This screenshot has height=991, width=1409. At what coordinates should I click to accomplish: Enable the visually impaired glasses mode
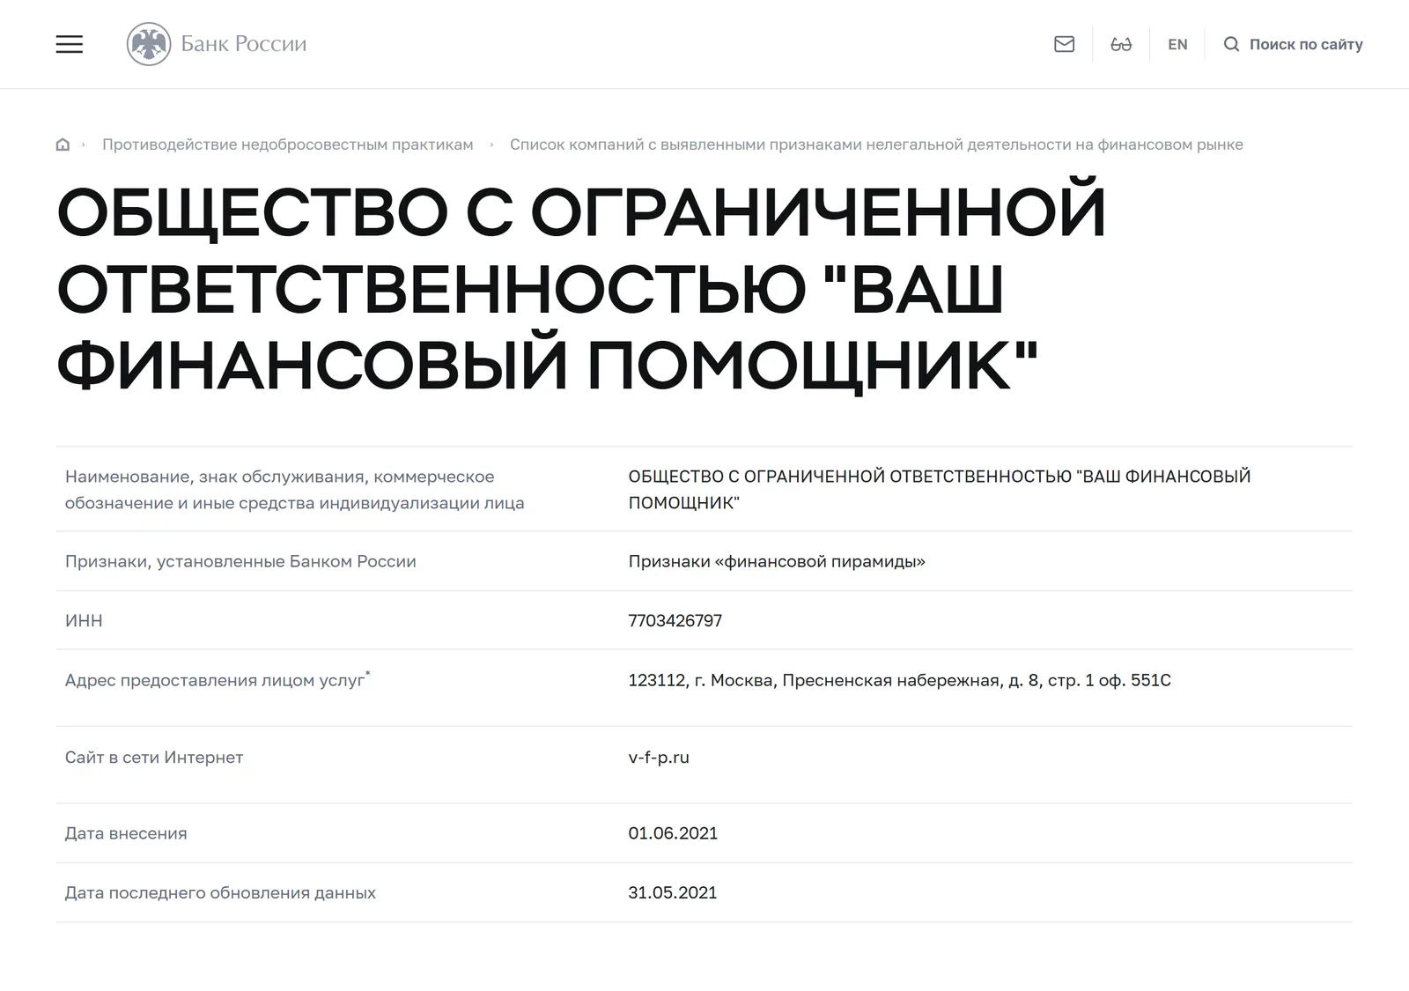pyautogui.click(x=1121, y=44)
